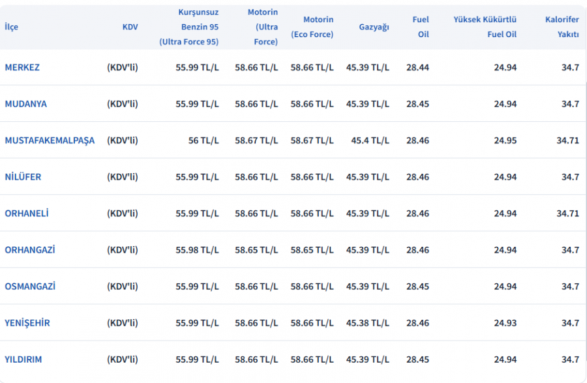
Task: Click the Gazyağı column header
Action: tap(374, 27)
